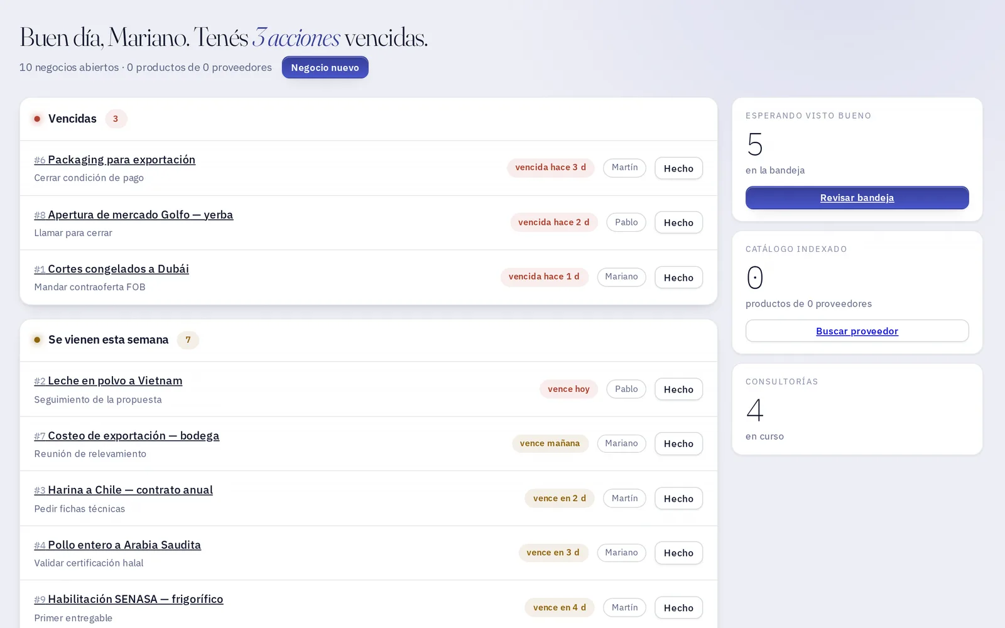The height and width of the screenshot is (628, 1005).
Task: Open deal #6 Packaging para exportación
Action: [115, 160]
